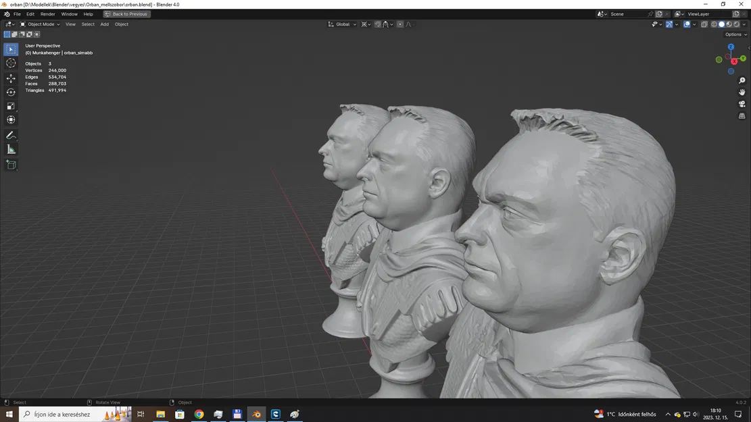
Task: Open the Options popover in viewport corner
Action: (x=735, y=34)
